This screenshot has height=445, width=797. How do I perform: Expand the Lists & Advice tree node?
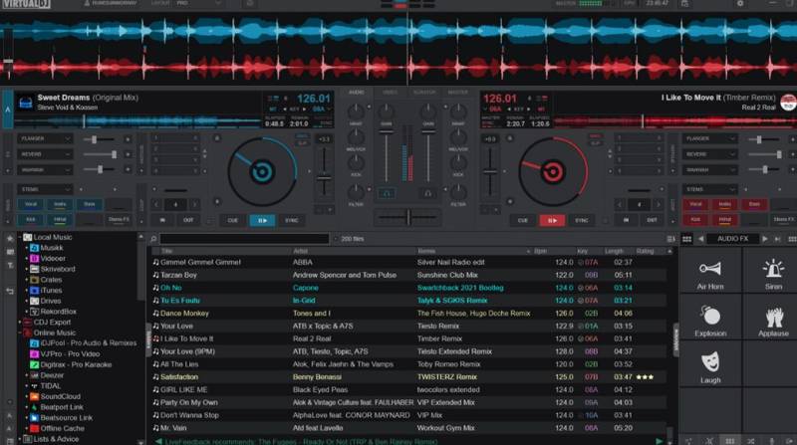(x=20, y=439)
